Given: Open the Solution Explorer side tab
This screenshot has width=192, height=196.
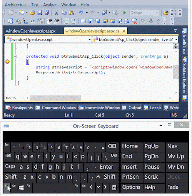Looking at the screenshot, I should pyautogui.click(x=184, y=75).
